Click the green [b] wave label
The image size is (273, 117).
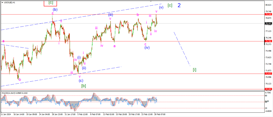(83, 85)
